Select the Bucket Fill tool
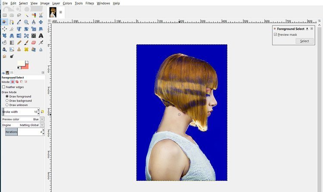The width and height of the screenshot is (323, 192). [x=5, y=43]
